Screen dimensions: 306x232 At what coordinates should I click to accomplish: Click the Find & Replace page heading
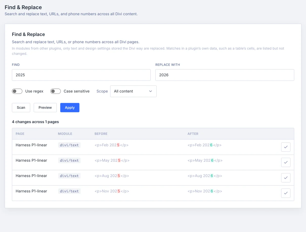click(x=23, y=7)
